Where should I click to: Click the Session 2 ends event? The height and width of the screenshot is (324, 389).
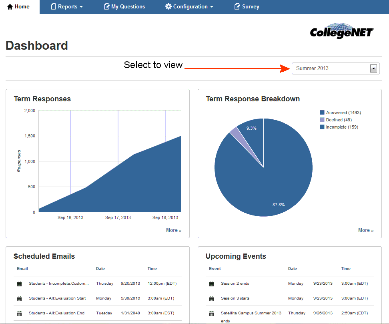coord(235,283)
